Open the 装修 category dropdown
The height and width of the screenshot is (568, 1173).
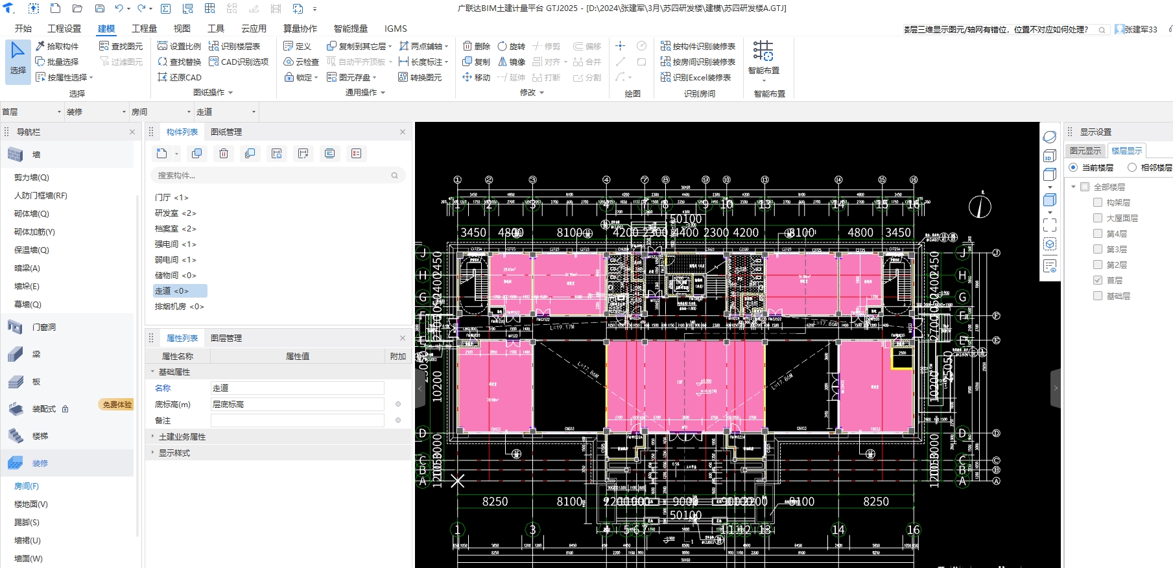(x=97, y=112)
